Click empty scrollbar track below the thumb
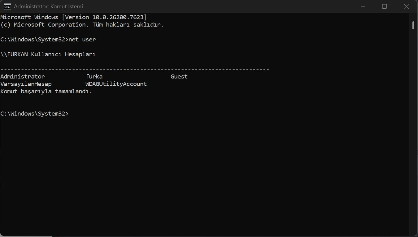The image size is (418, 237). click(413, 139)
